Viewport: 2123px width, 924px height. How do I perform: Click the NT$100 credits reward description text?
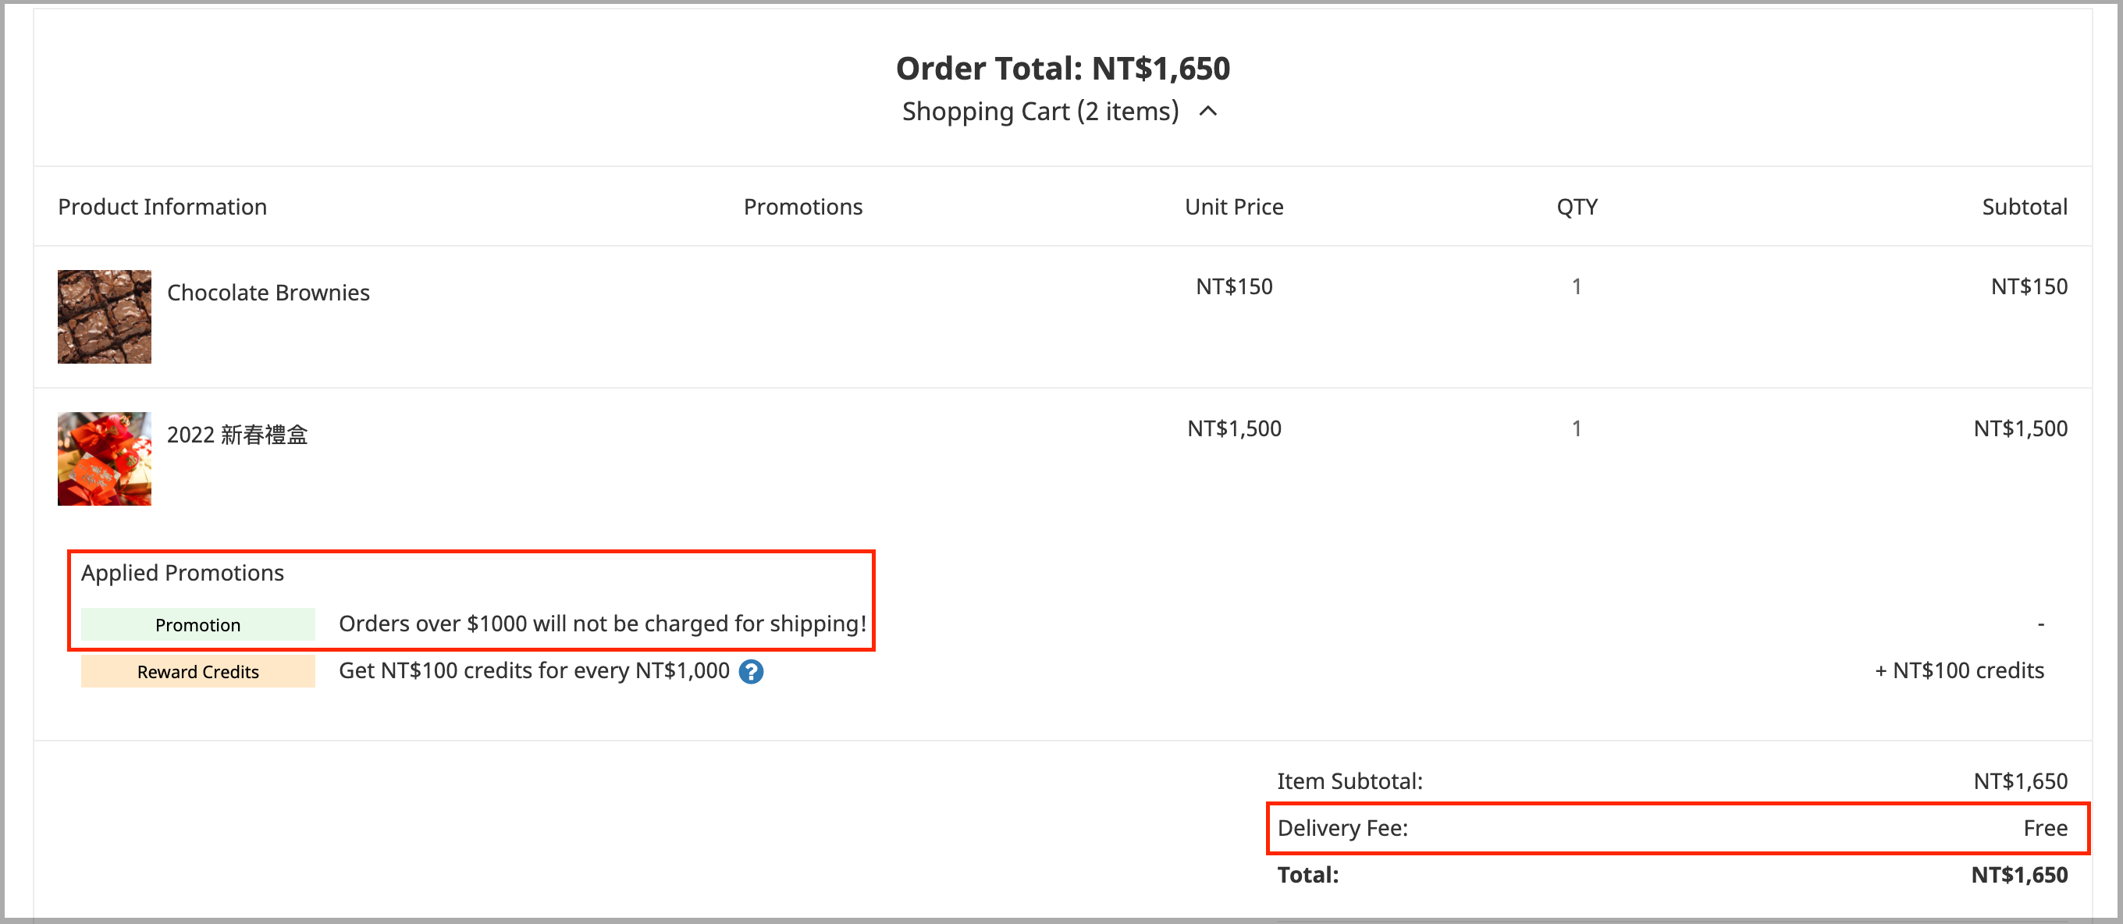point(534,671)
